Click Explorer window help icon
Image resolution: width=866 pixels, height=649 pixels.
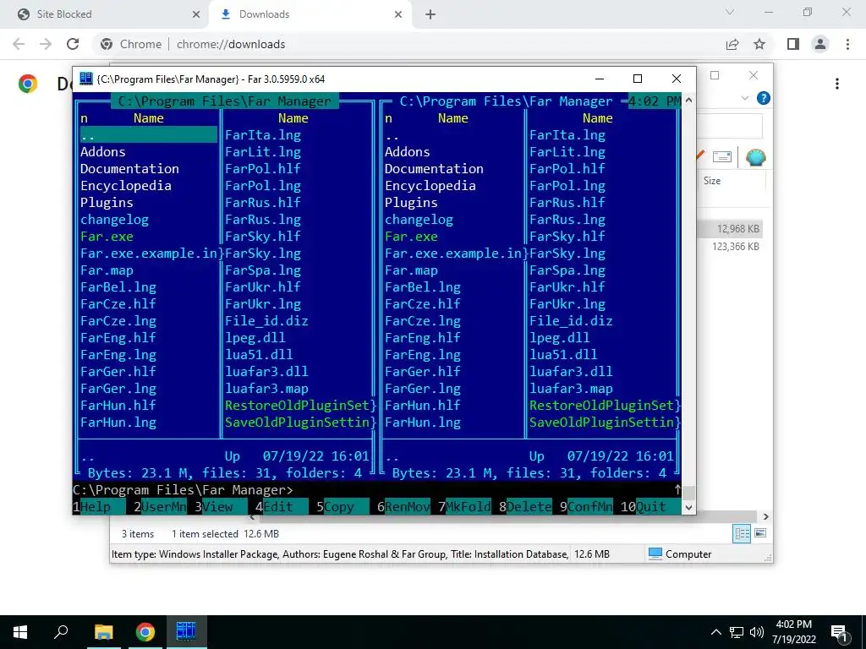[x=764, y=98]
